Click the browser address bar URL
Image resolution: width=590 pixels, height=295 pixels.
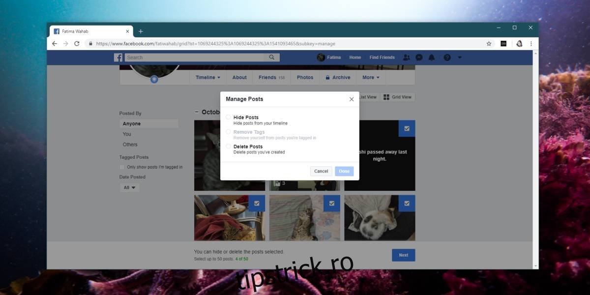click(216, 43)
